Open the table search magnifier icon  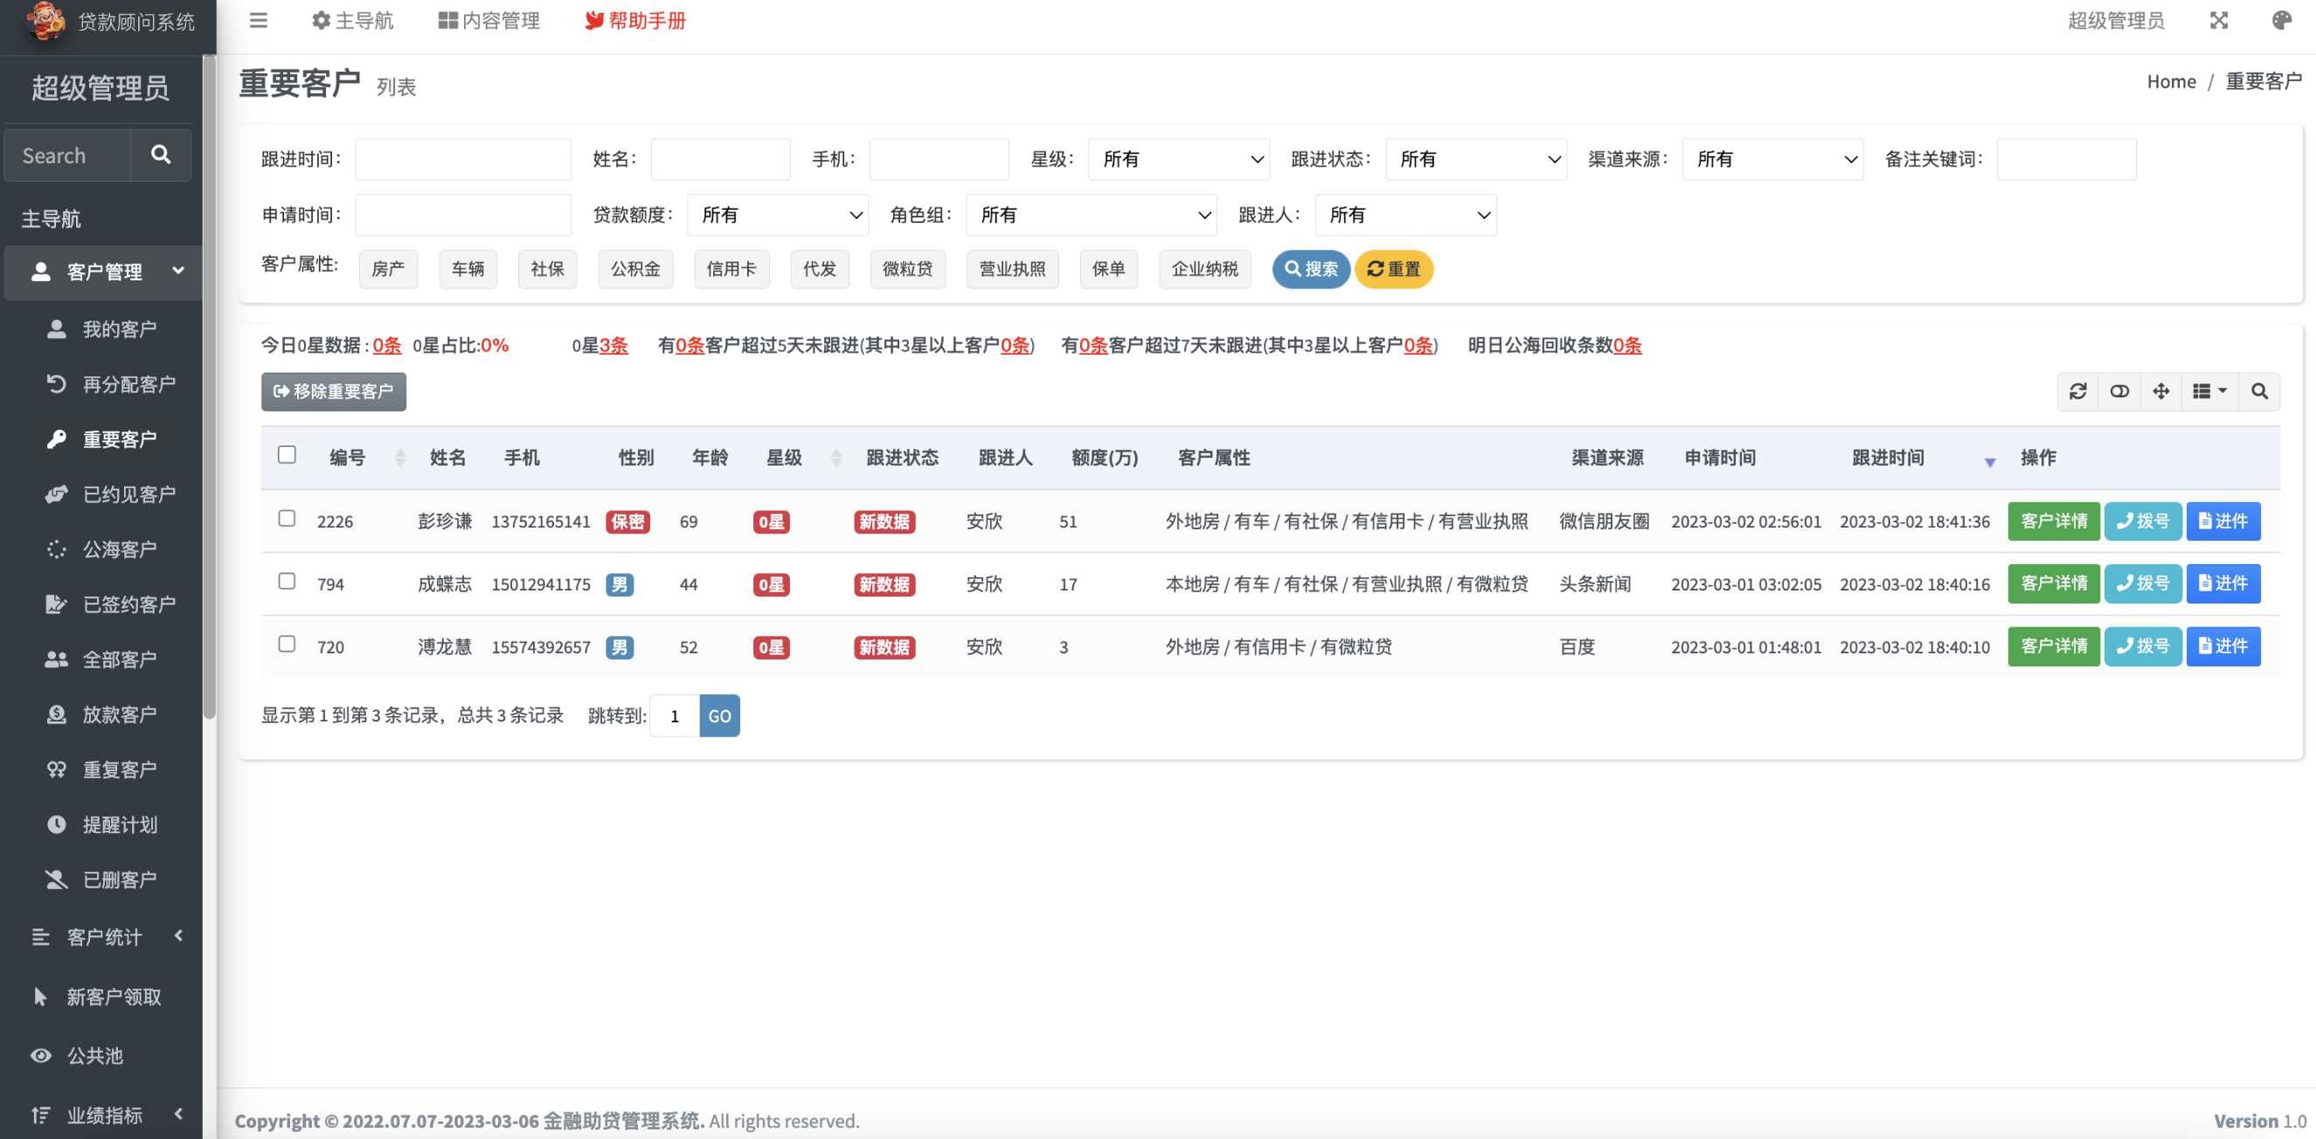[x=2258, y=391]
